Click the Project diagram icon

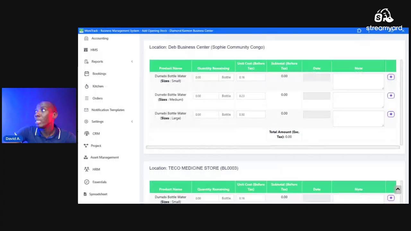pos(86,146)
